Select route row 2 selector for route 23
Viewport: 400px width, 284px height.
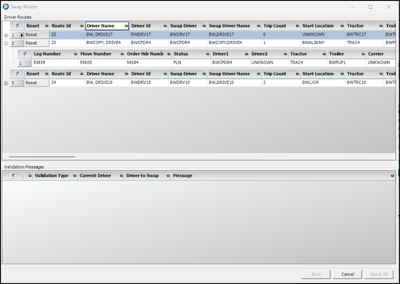(17, 43)
